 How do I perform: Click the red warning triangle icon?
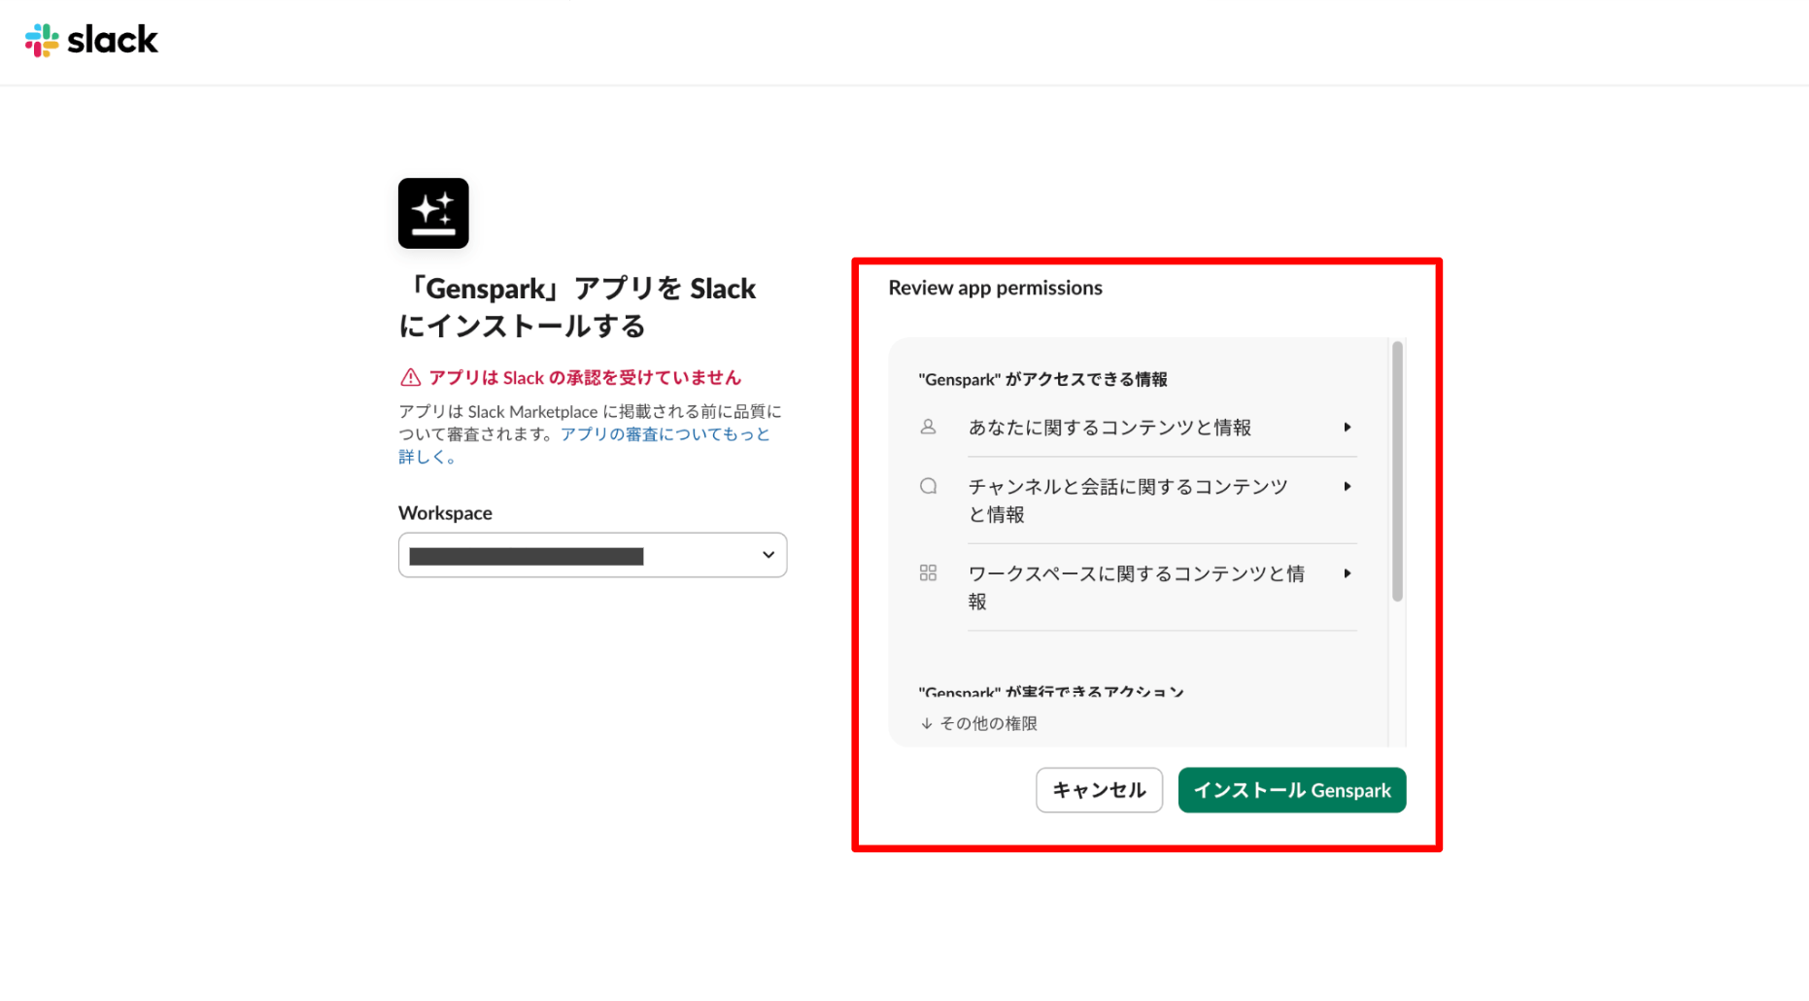tap(411, 378)
